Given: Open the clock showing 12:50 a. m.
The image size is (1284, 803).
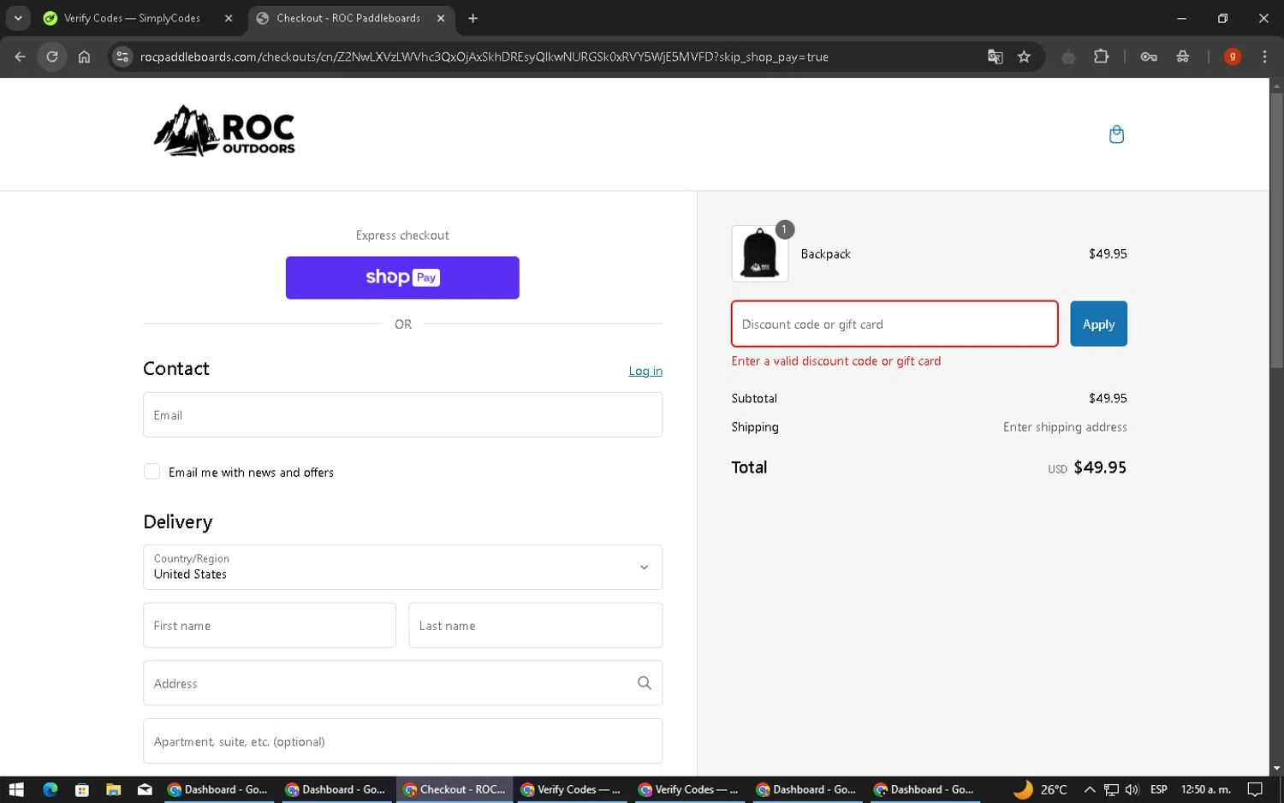Looking at the screenshot, I should click(x=1205, y=789).
